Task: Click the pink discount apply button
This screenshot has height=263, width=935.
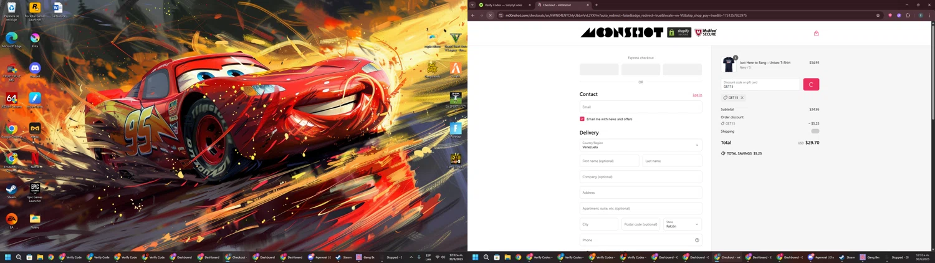Action: [x=811, y=84]
